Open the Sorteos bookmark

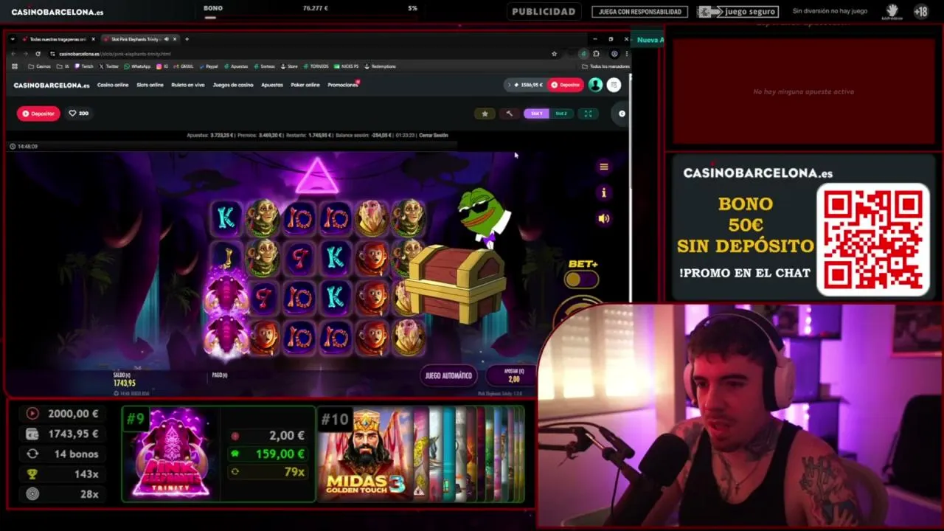[265, 66]
